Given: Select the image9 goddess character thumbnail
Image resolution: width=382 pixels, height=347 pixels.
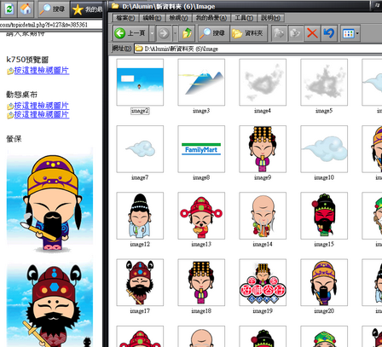Looking at the screenshot, I should 263,149.
